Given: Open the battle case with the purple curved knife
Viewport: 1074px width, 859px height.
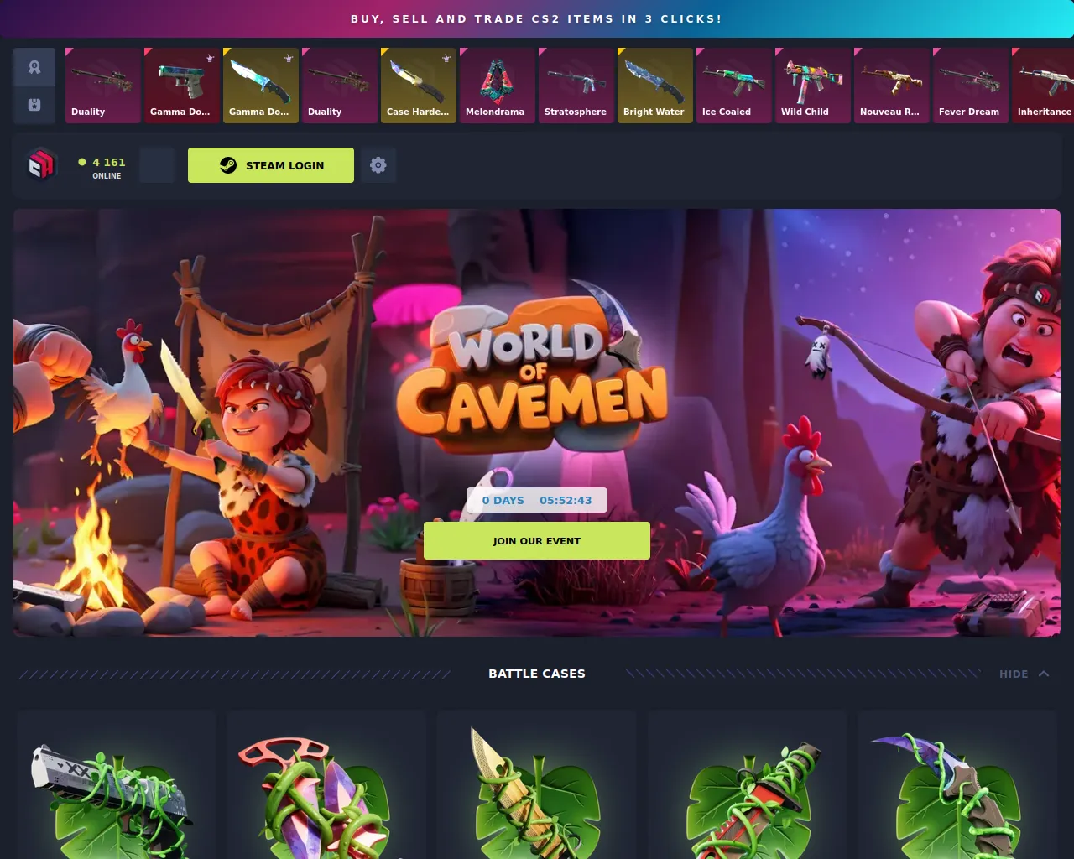Looking at the screenshot, I should [x=957, y=785].
